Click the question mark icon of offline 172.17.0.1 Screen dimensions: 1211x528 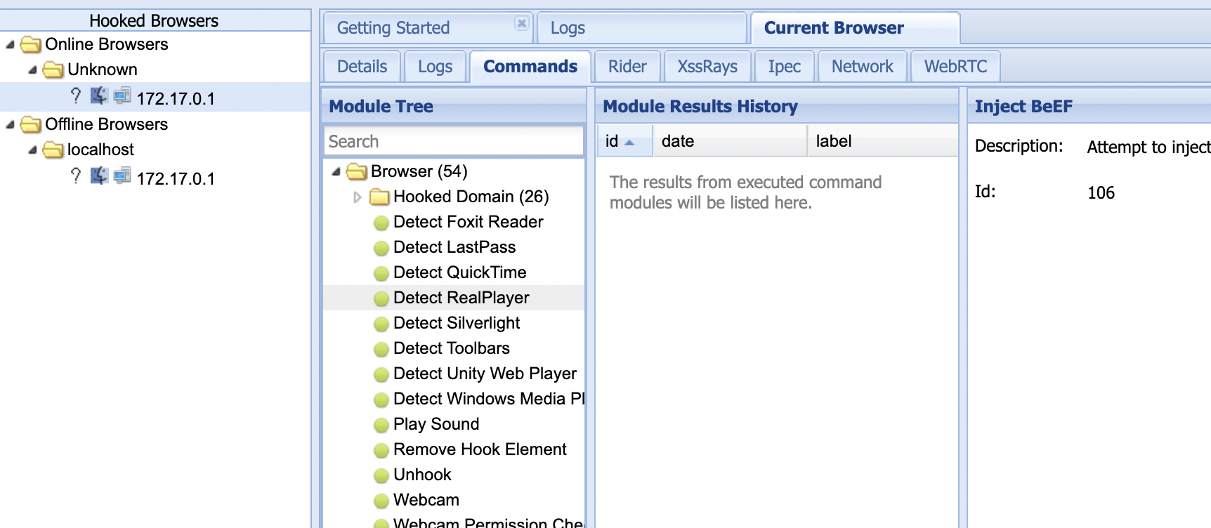click(76, 176)
